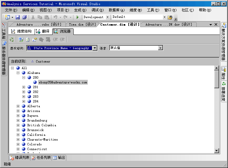
Task: Switch to Adventure ... DW.dsv [设计] tab
Action: coord(169,24)
